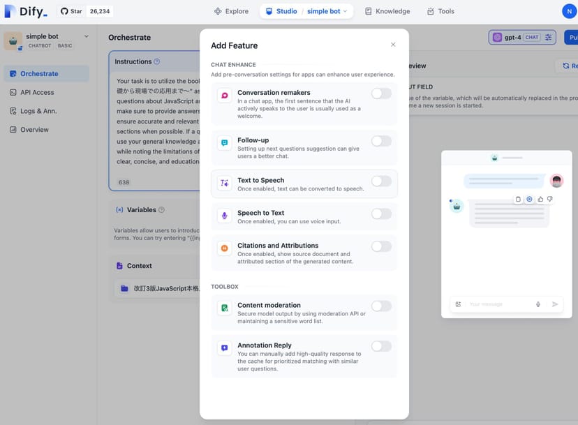Close the Add Feature dialog

(393, 45)
